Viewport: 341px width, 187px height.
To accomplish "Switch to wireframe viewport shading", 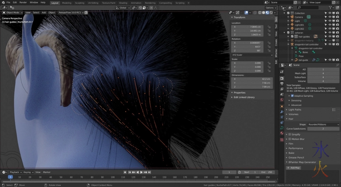I will 260,13.
